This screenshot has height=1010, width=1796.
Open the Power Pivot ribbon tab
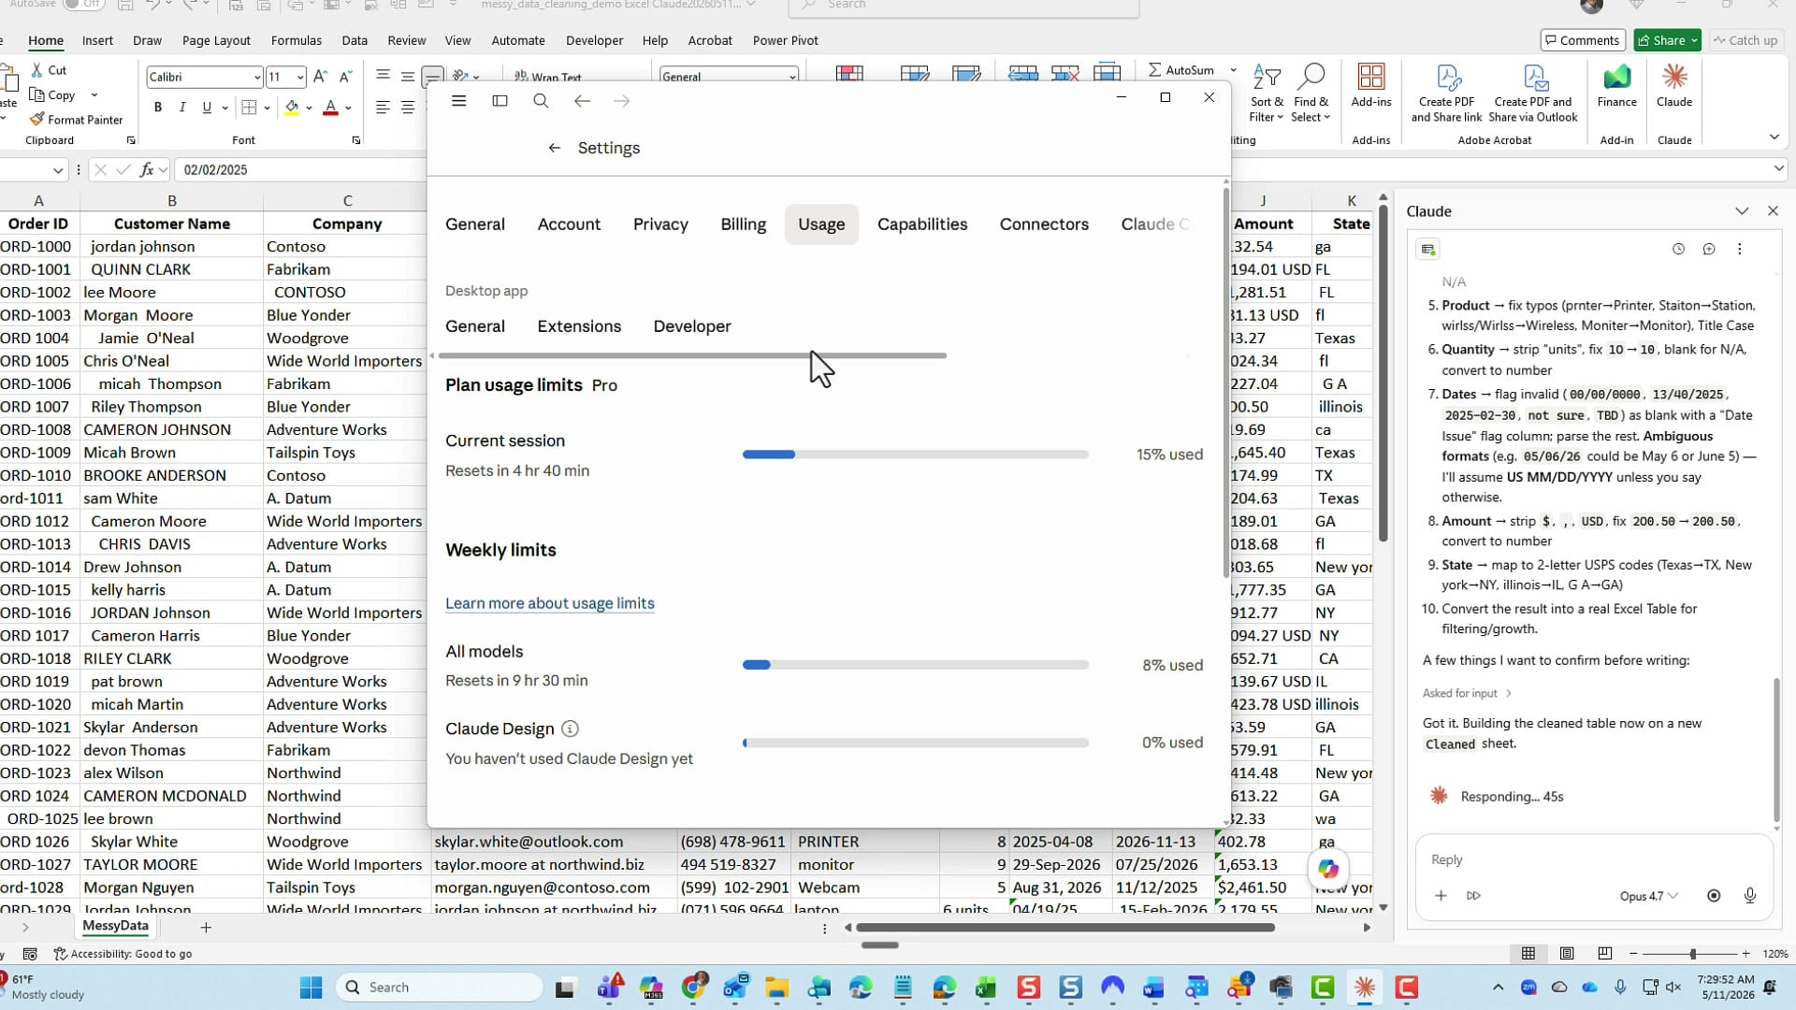tap(785, 40)
